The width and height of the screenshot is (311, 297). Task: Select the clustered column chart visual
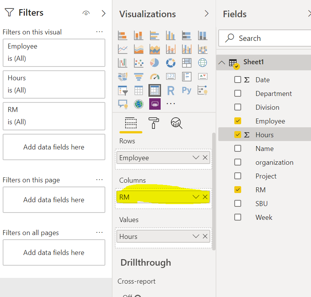(171, 36)
